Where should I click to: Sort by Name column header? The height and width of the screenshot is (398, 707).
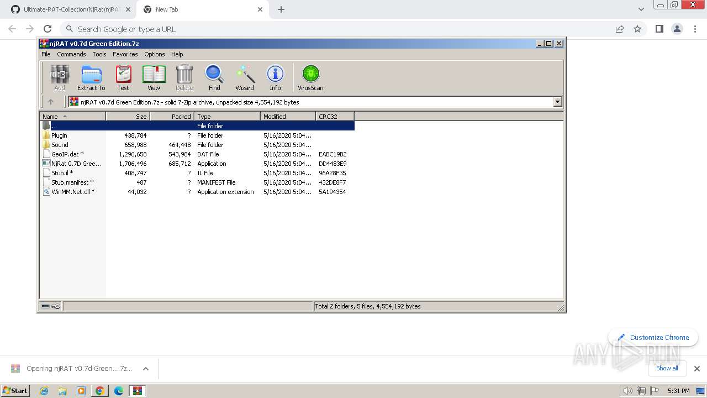coord(72,117)
